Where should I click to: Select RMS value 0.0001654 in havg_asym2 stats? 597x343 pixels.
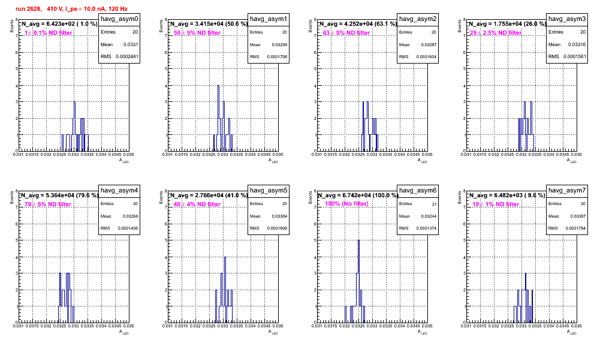[x=426, y=57]
